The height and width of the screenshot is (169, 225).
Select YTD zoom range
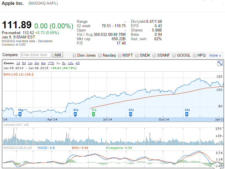click(x=51, y=63)
